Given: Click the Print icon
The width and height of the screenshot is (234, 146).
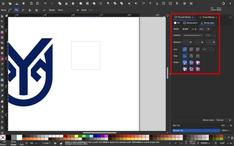Looking at the screenshot, I should point(23,4).
